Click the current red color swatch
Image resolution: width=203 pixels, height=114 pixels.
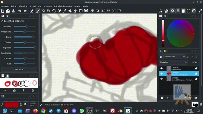11,104
